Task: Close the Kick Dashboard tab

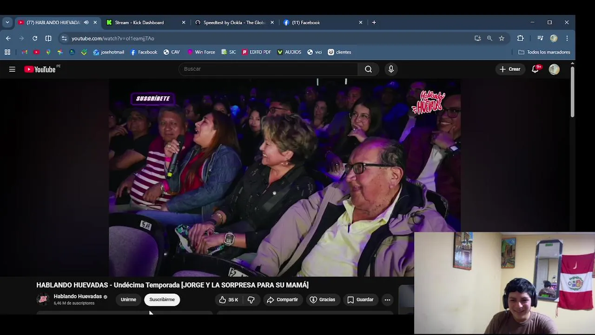Action: (184, 22)
